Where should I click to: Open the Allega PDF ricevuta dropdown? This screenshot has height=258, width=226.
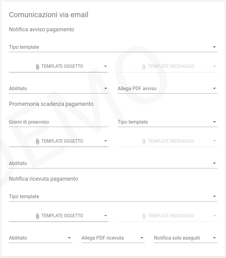113,238
